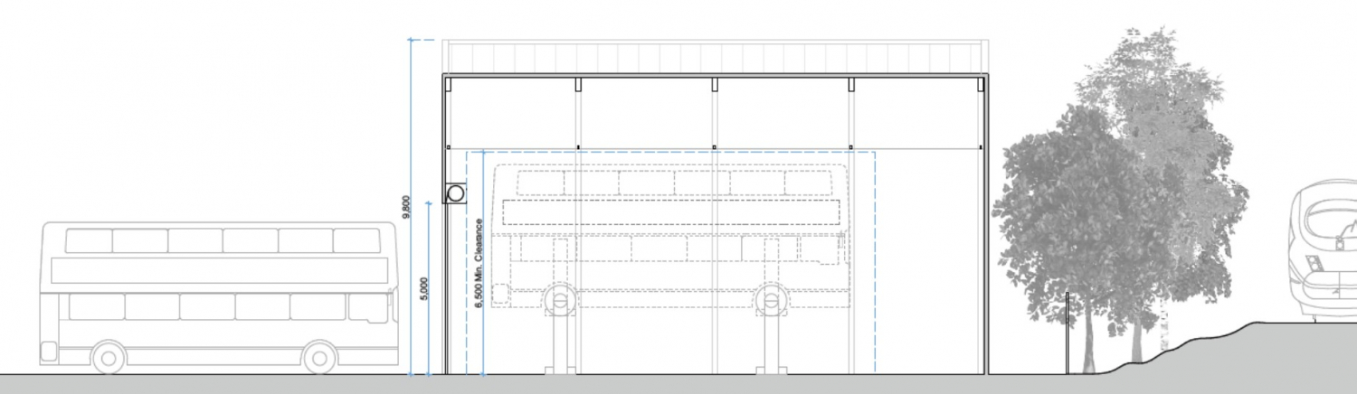Image resolution: width=1357 pixels, height=394 pixels.
Task: Select the solid-outlined double-decker bus outside
Action: click(217, 298)
